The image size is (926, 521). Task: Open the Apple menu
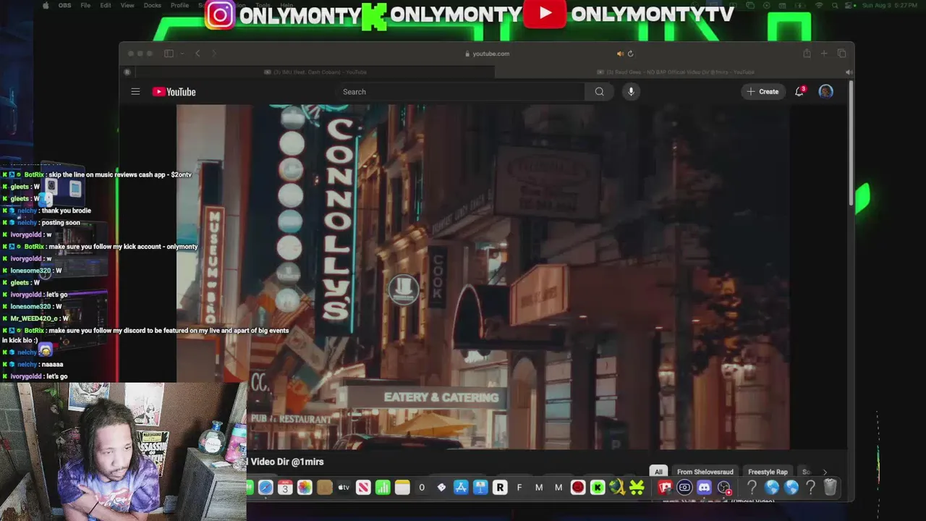[46, 5]
